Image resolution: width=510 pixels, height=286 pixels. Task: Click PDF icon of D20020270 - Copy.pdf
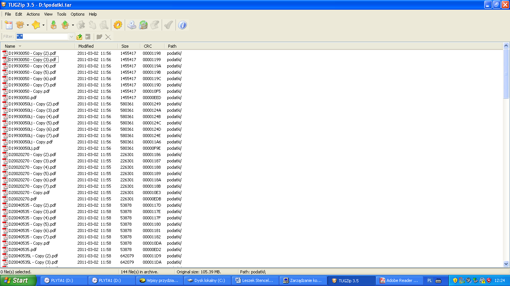click(x=5, y=193)
